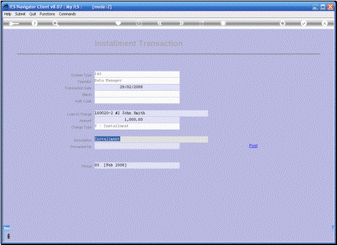Open the Quit menu
The height and width of the screenshot is (245, 337).
point(32,14)
